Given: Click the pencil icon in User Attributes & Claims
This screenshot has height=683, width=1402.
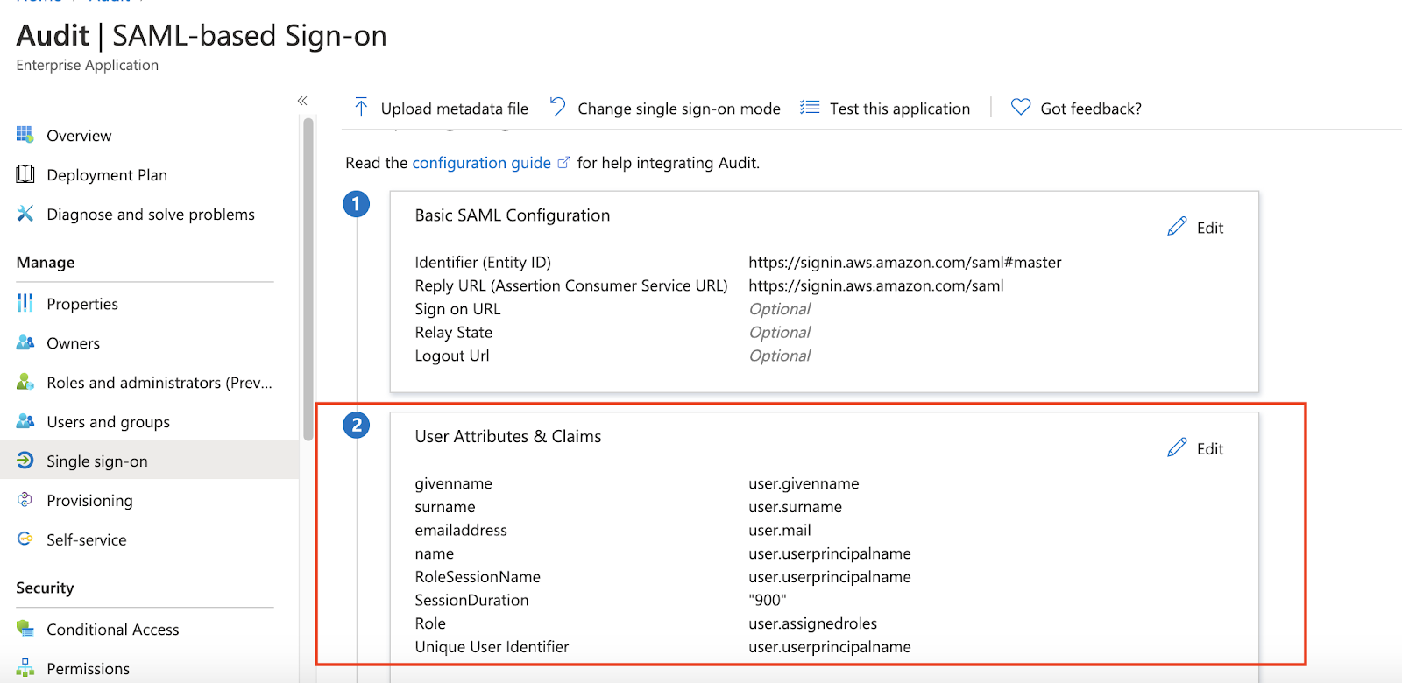Looking at the screenshot, I should [x=1177, y=447].
